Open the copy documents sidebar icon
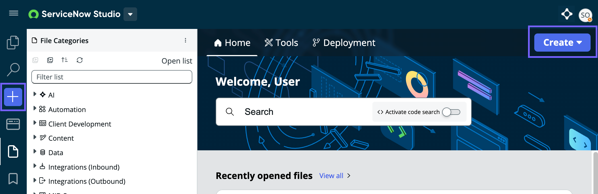 pos(13,43)
